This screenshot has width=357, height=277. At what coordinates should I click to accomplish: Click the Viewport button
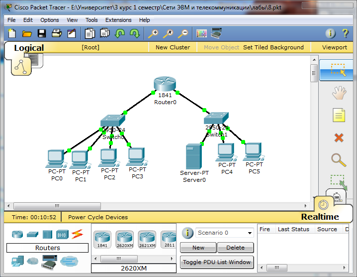pyautogui.click(x=335, y=47)
